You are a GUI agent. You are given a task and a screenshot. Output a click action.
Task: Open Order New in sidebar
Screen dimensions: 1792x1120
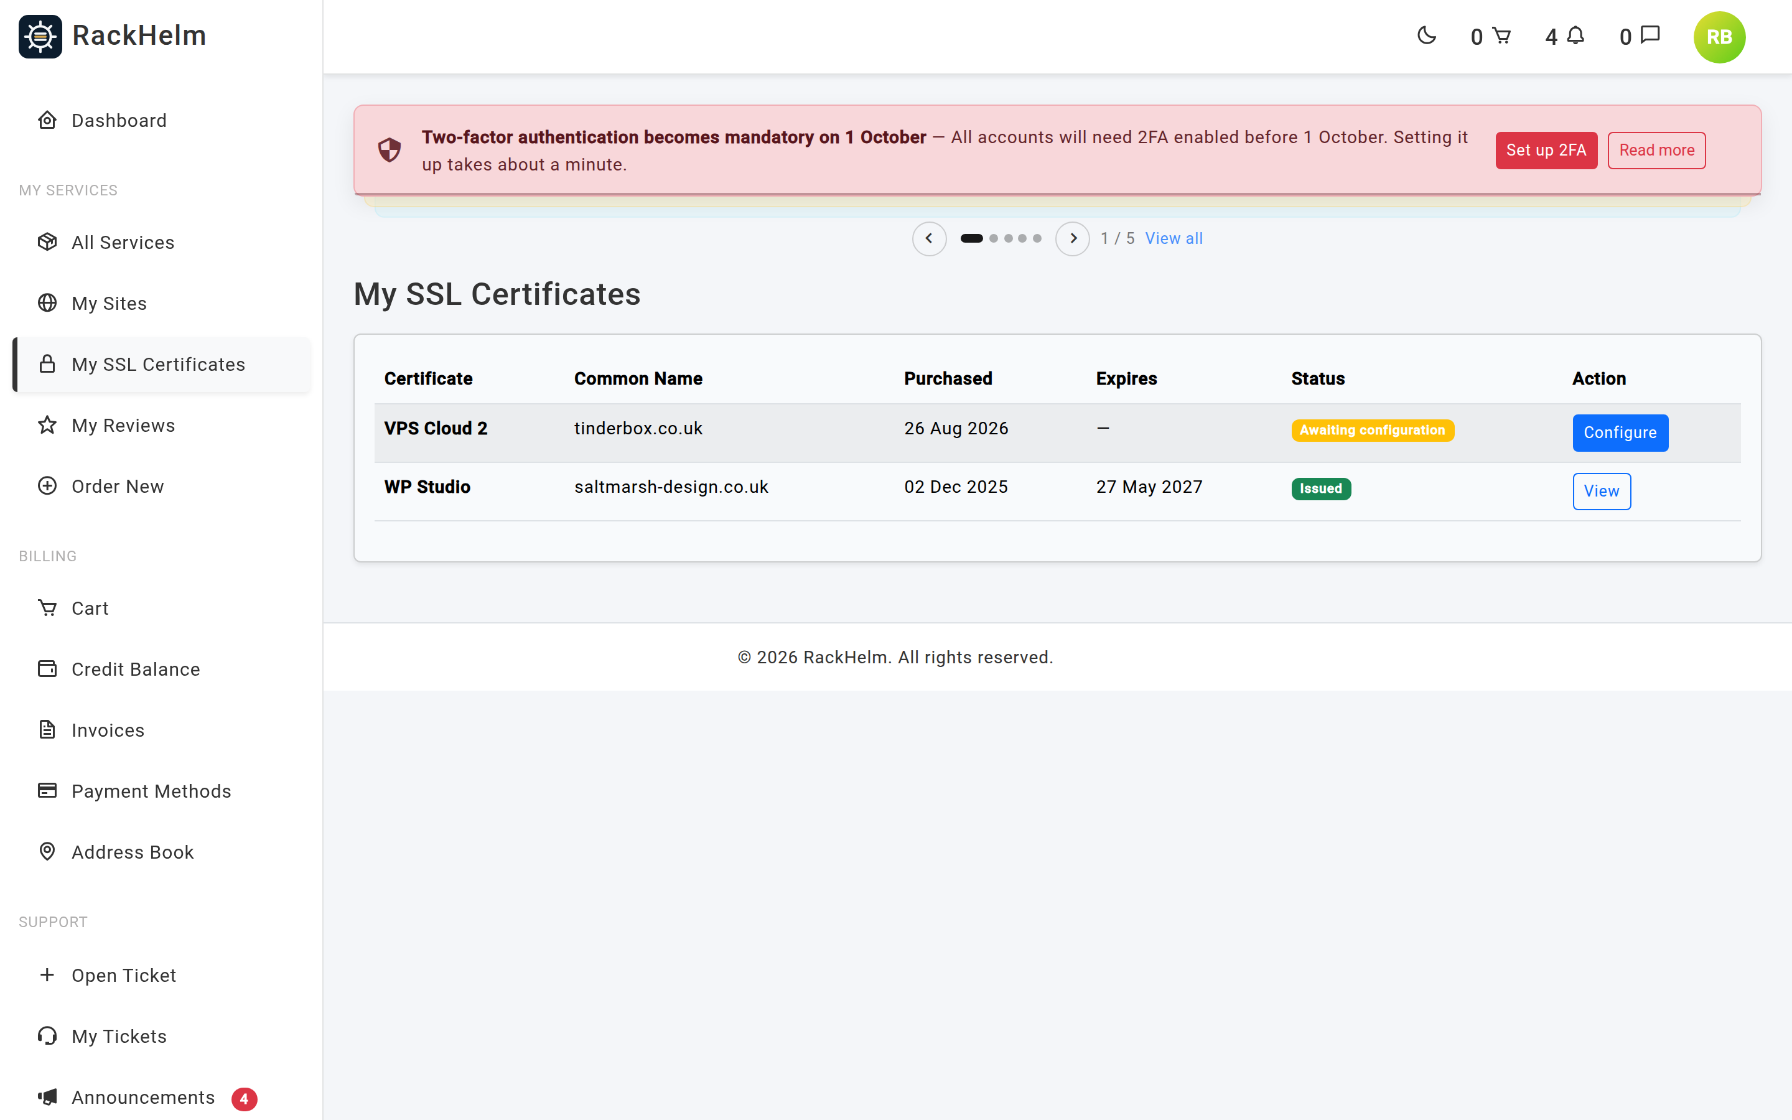[x=161, y=487]
